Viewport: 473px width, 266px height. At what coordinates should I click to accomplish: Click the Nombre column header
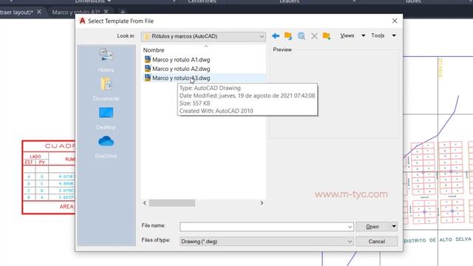(154, 50)
